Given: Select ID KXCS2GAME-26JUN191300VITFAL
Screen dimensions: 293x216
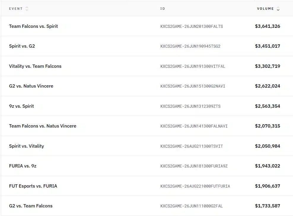Looking at the screenshot, I should click(x=193, y=66).
